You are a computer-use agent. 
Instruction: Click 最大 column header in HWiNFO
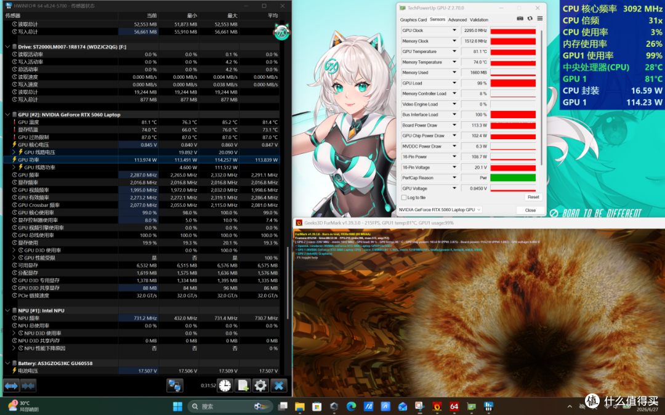point(219,15)
